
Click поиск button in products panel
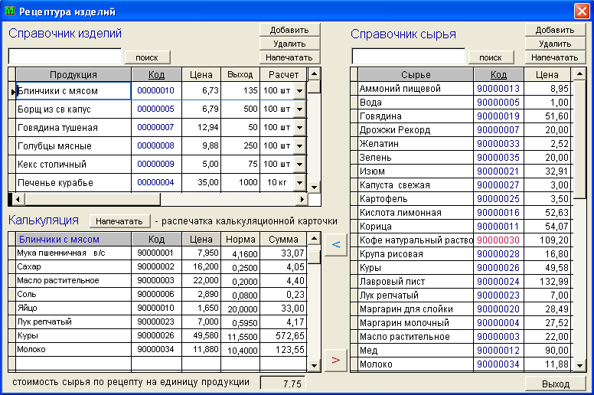click(147, 57)
